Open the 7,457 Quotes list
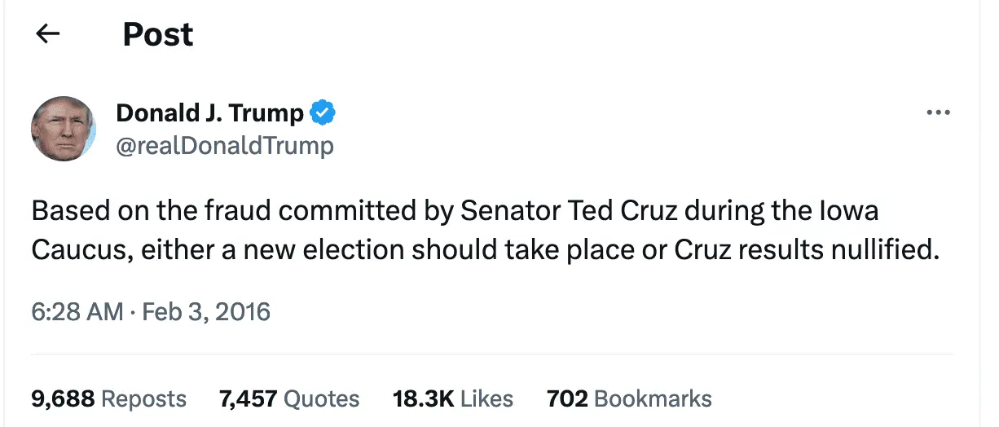 (x=289, y=398)
